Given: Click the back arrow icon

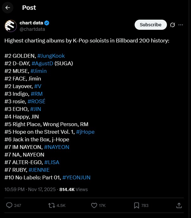Looking at the screenshot, I should pos(8,8).
